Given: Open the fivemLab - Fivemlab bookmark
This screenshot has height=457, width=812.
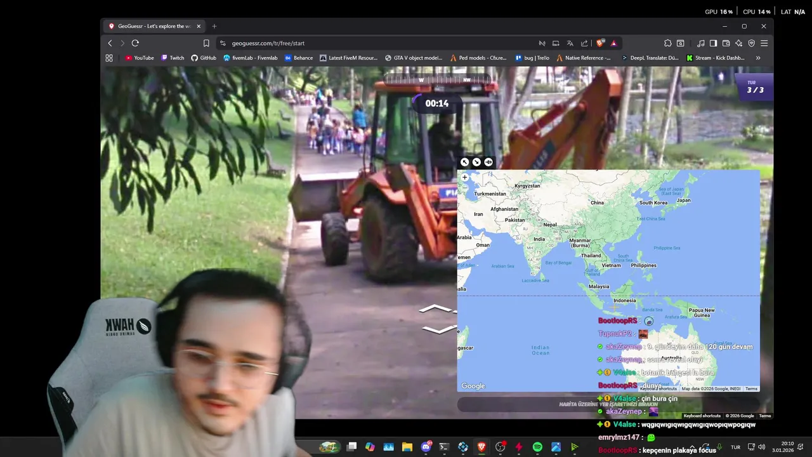Looking at the screenshot, I should point(251,58).
